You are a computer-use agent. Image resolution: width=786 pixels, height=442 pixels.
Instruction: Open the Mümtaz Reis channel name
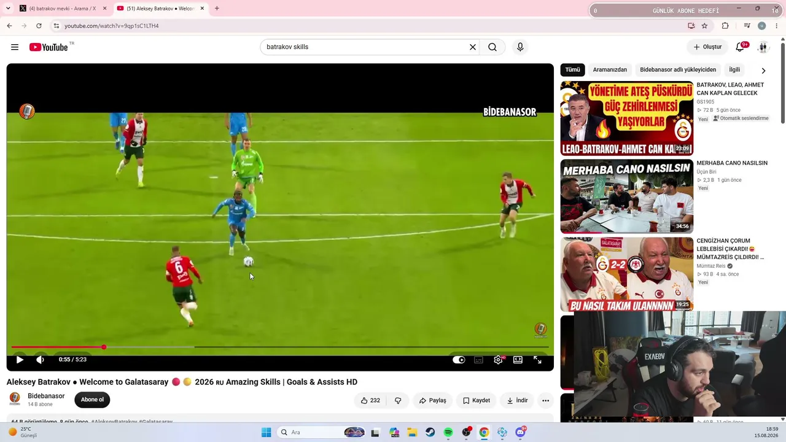click(x=711, y=266)
